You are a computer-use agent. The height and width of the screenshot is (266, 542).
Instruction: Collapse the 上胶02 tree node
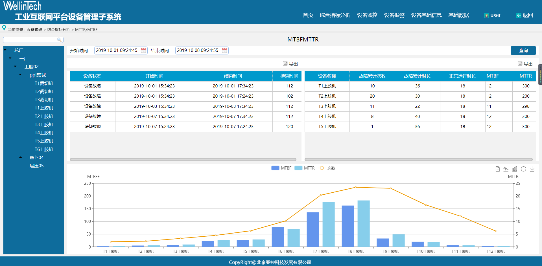point(15,67)
